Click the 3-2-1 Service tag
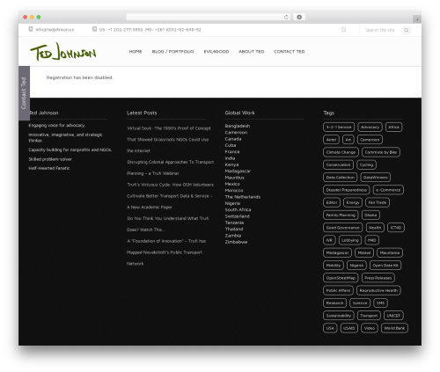Screen dimensions: 440x372 (339, 128)
